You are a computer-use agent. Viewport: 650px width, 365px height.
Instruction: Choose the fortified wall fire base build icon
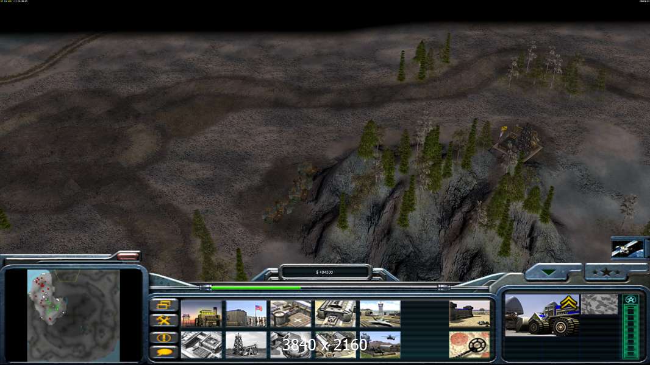click(x=470, y=314)
